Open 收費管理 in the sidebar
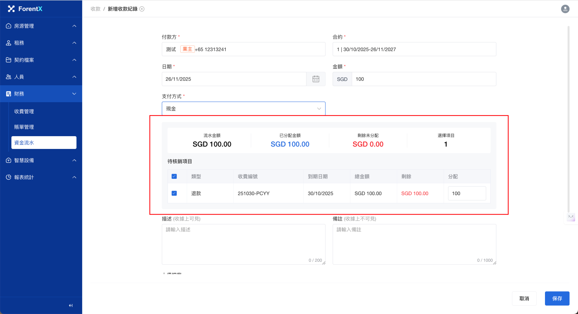 (24, 111)
